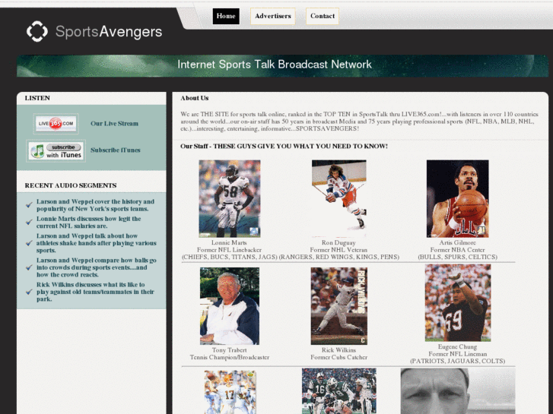Viewport: 553px width, 414px height.
Task: Open segment about balls going into crowds
Action: (x=97, y=267)
